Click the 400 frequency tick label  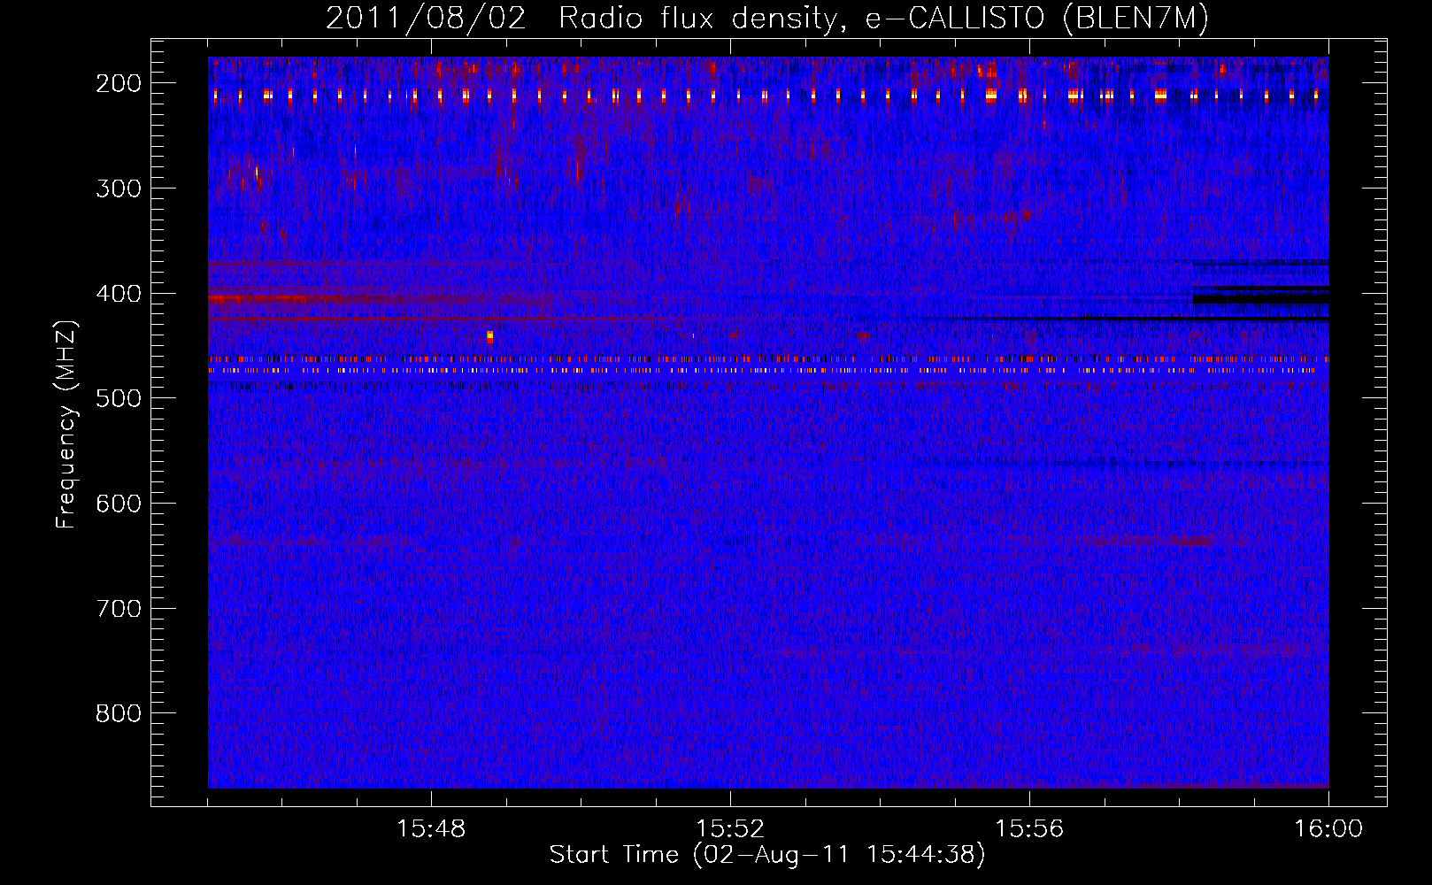(x=119, y=294)
